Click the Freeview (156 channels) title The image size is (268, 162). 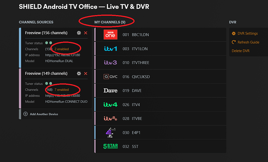(x=46, y=33)
